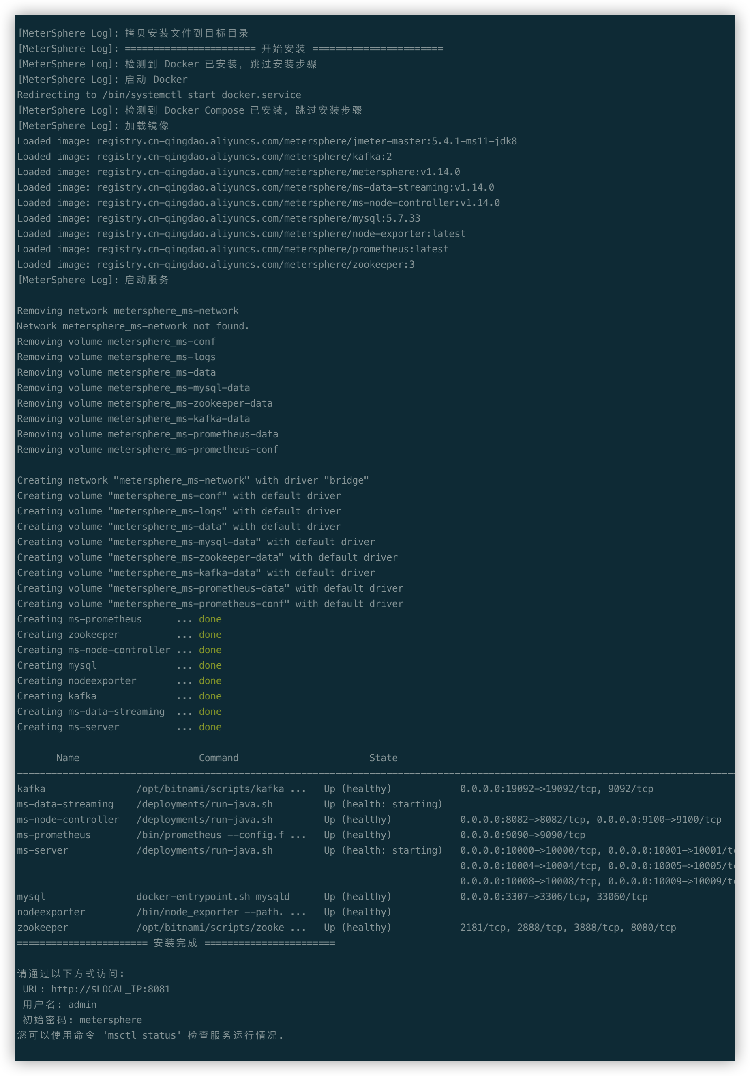Click the ms-node-controller table row
This screenshot has height=1076, width=750.
coord(67,820)
